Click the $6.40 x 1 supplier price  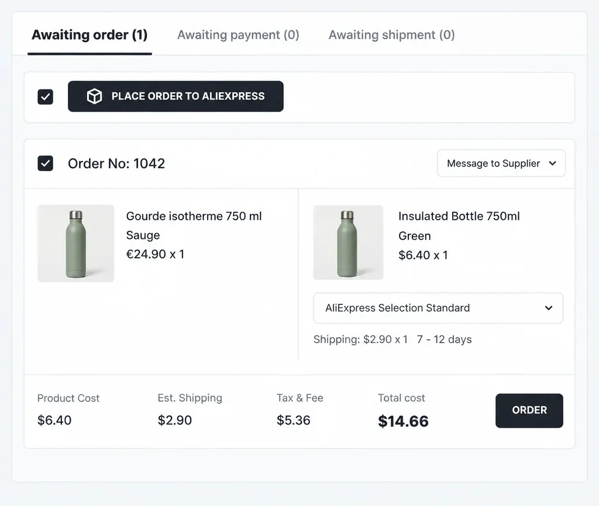pos(424,255)
